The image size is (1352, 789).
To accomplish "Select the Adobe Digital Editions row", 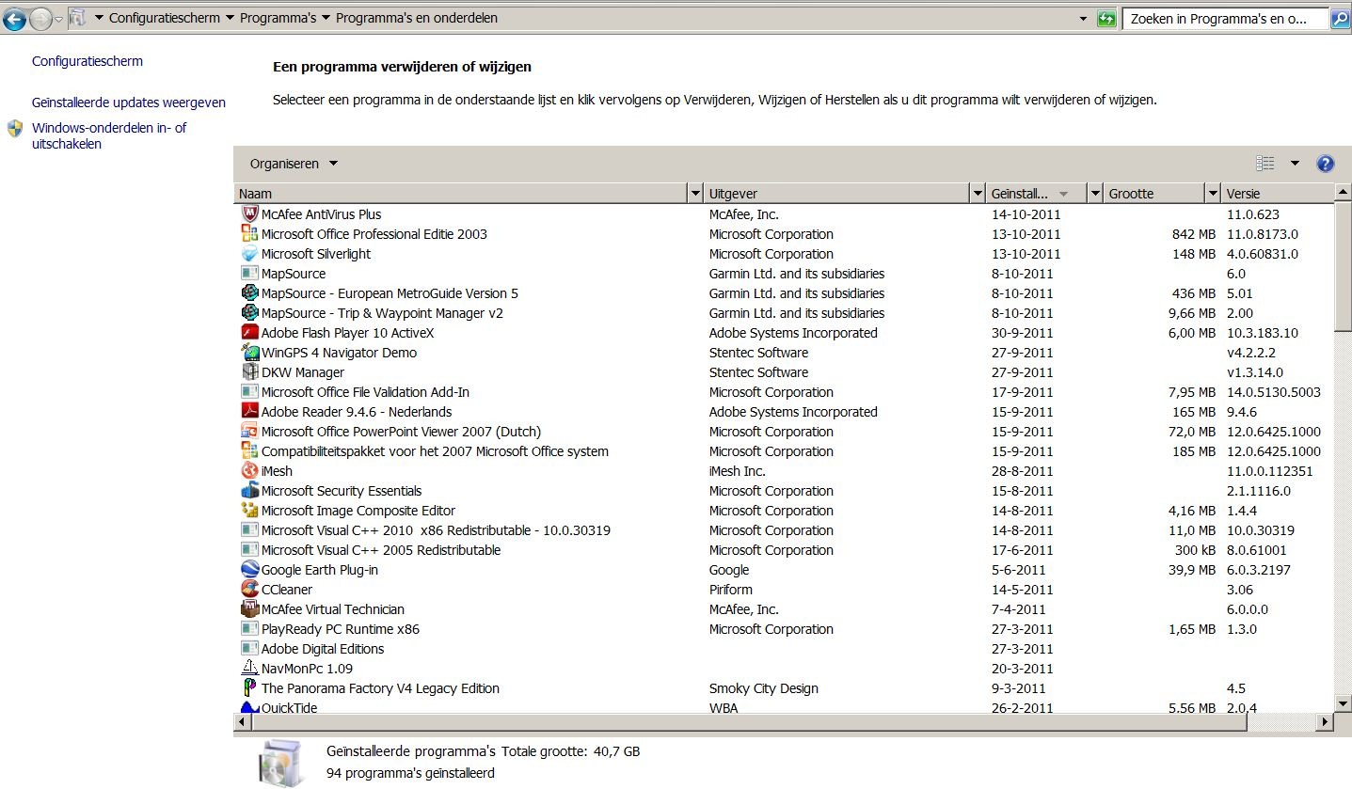I will 784,649.
